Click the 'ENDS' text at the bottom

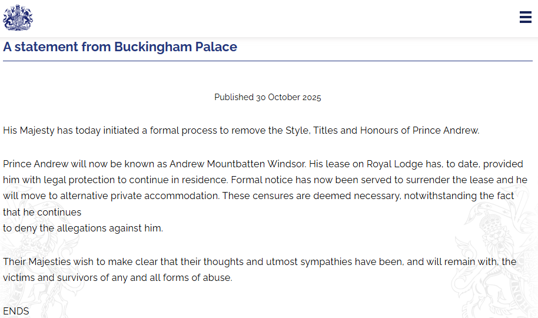16,311
